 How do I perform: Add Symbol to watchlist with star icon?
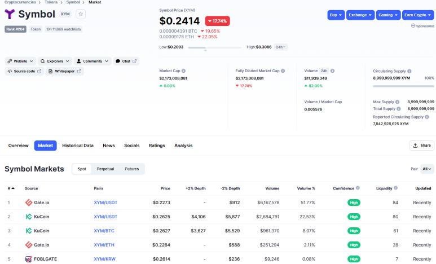pos(81,14)
